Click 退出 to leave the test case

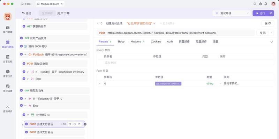pos(27,13)
